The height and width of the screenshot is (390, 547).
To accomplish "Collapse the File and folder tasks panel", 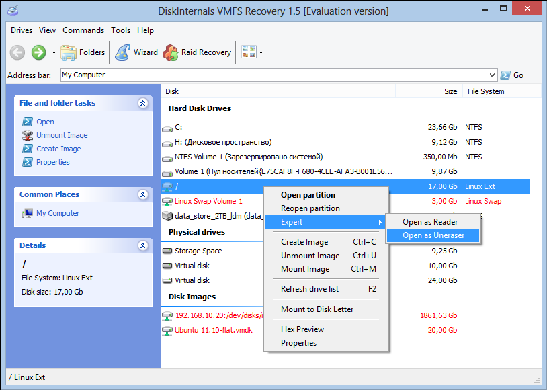I will (x=142, y=103).
